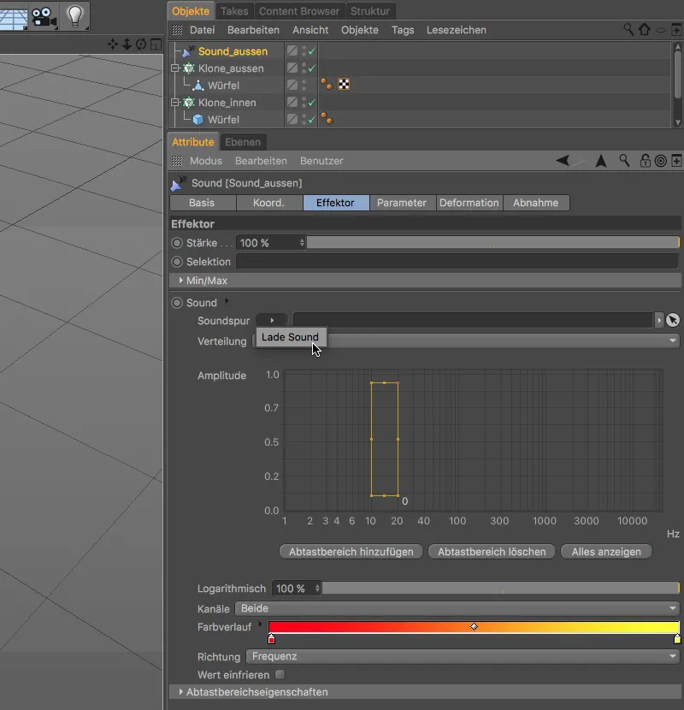The image size is (684, 710).
Task: Click the Stärke slider bar
Action: (493, 243)
